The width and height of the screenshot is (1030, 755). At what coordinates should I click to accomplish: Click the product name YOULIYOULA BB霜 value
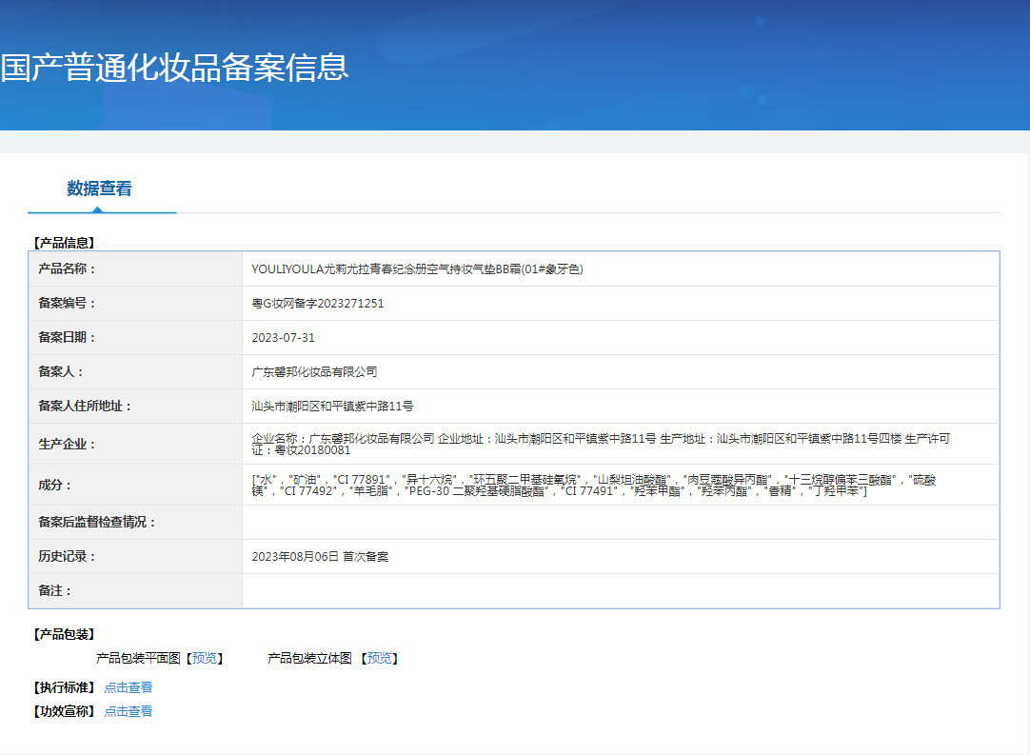pos(417,268)
